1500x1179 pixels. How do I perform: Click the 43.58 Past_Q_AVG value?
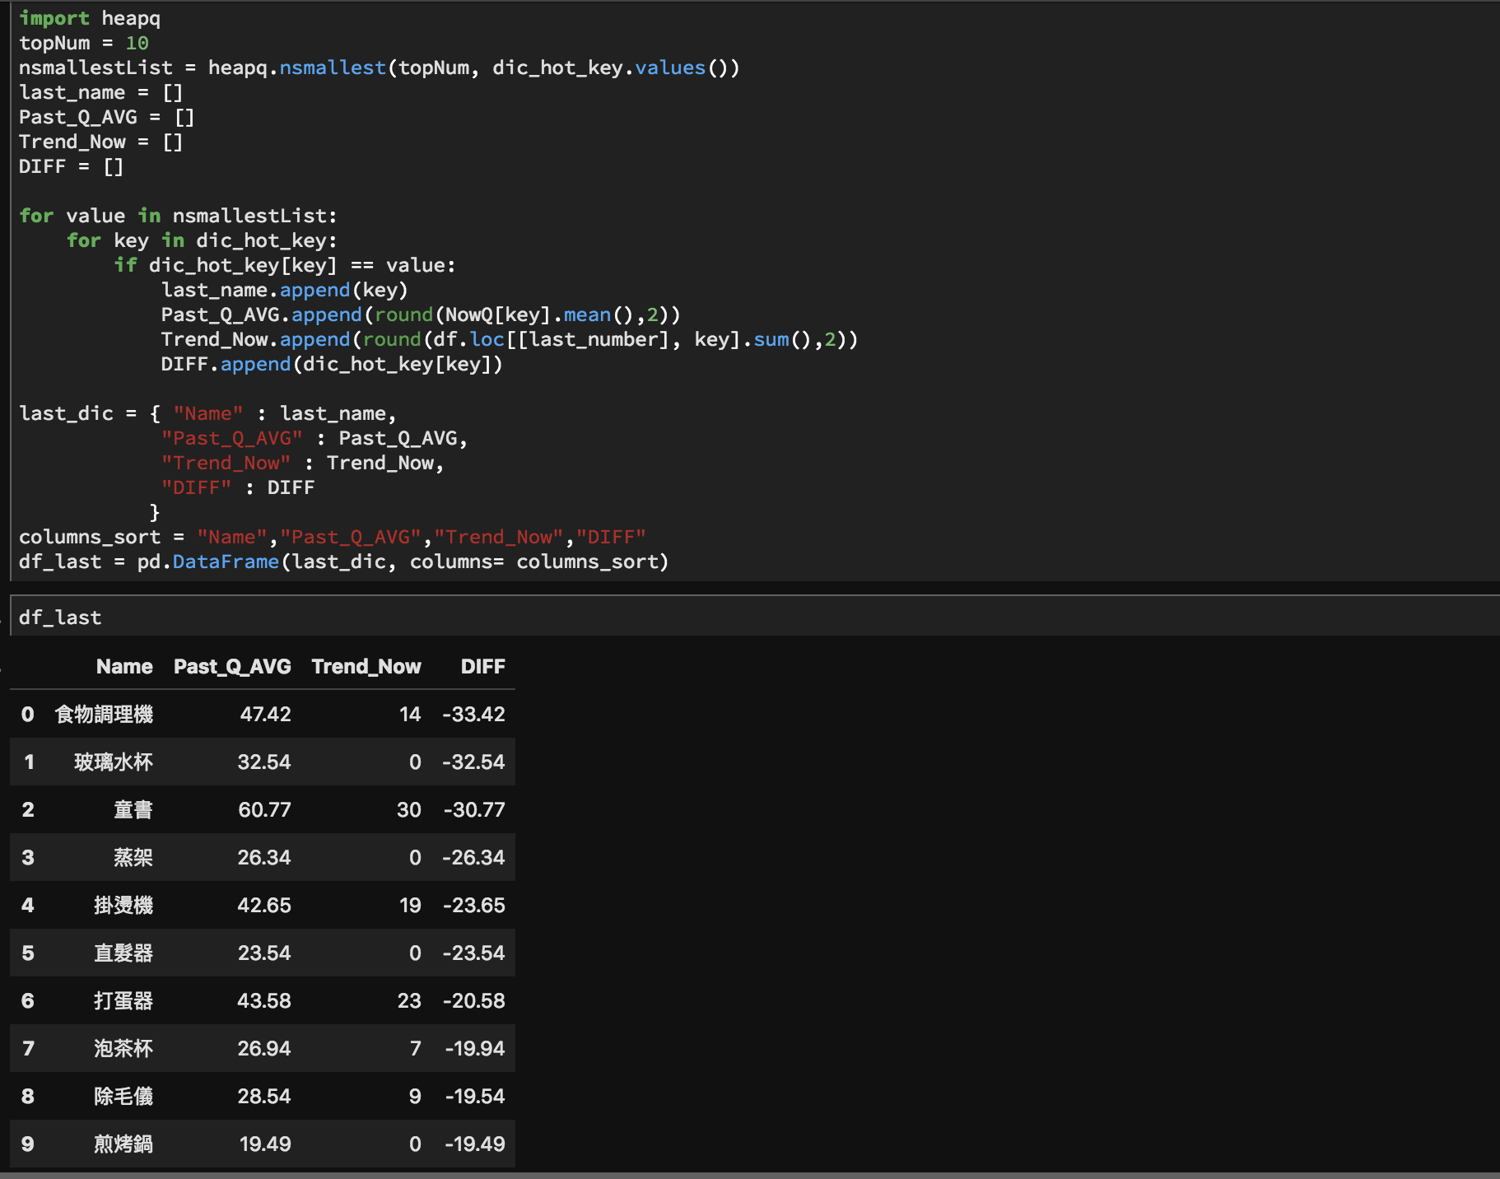pyautogui.click(x=264, y=1000)
